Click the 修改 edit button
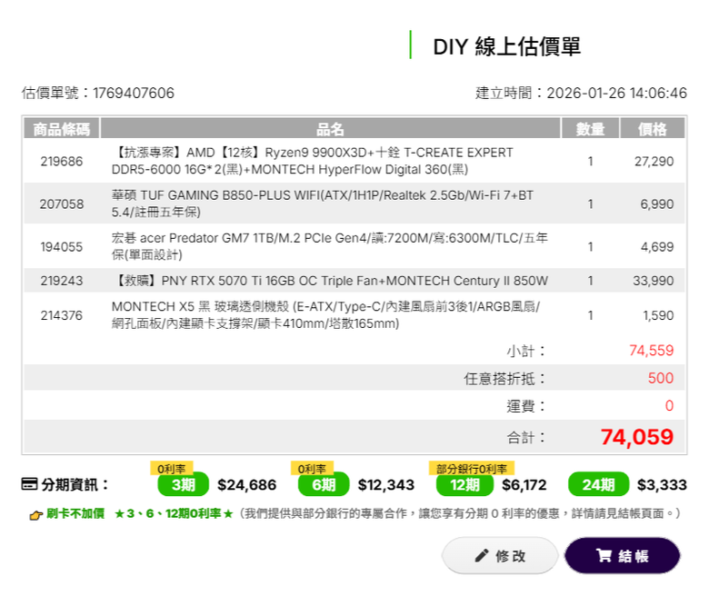Screen dimensions: 709x596 (x=500, y=555)
